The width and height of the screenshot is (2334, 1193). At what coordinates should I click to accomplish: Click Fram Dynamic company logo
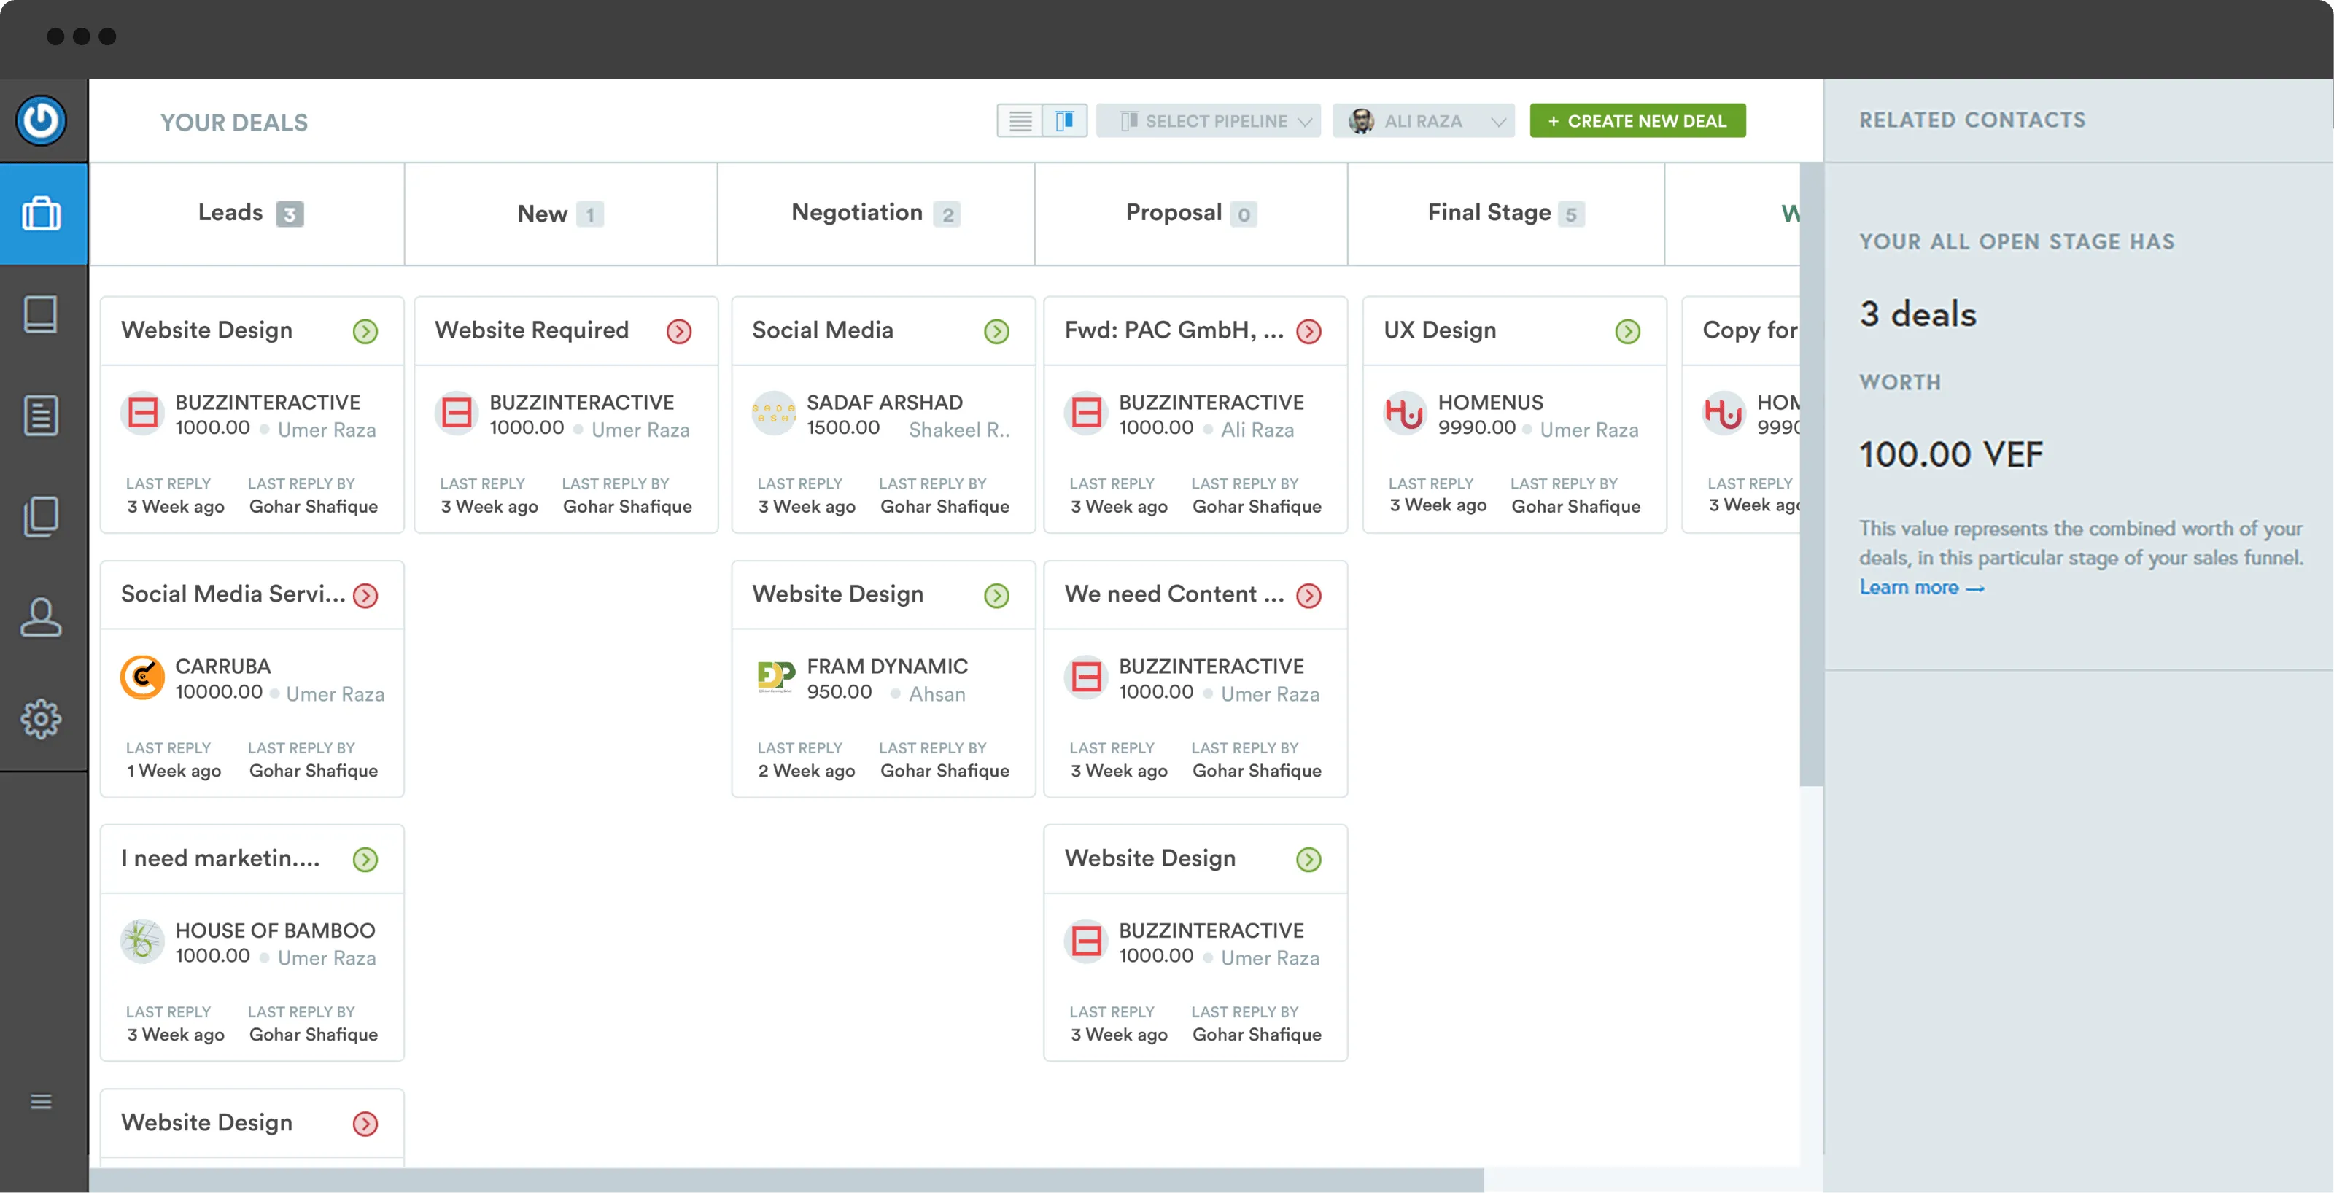click(775, 677)
